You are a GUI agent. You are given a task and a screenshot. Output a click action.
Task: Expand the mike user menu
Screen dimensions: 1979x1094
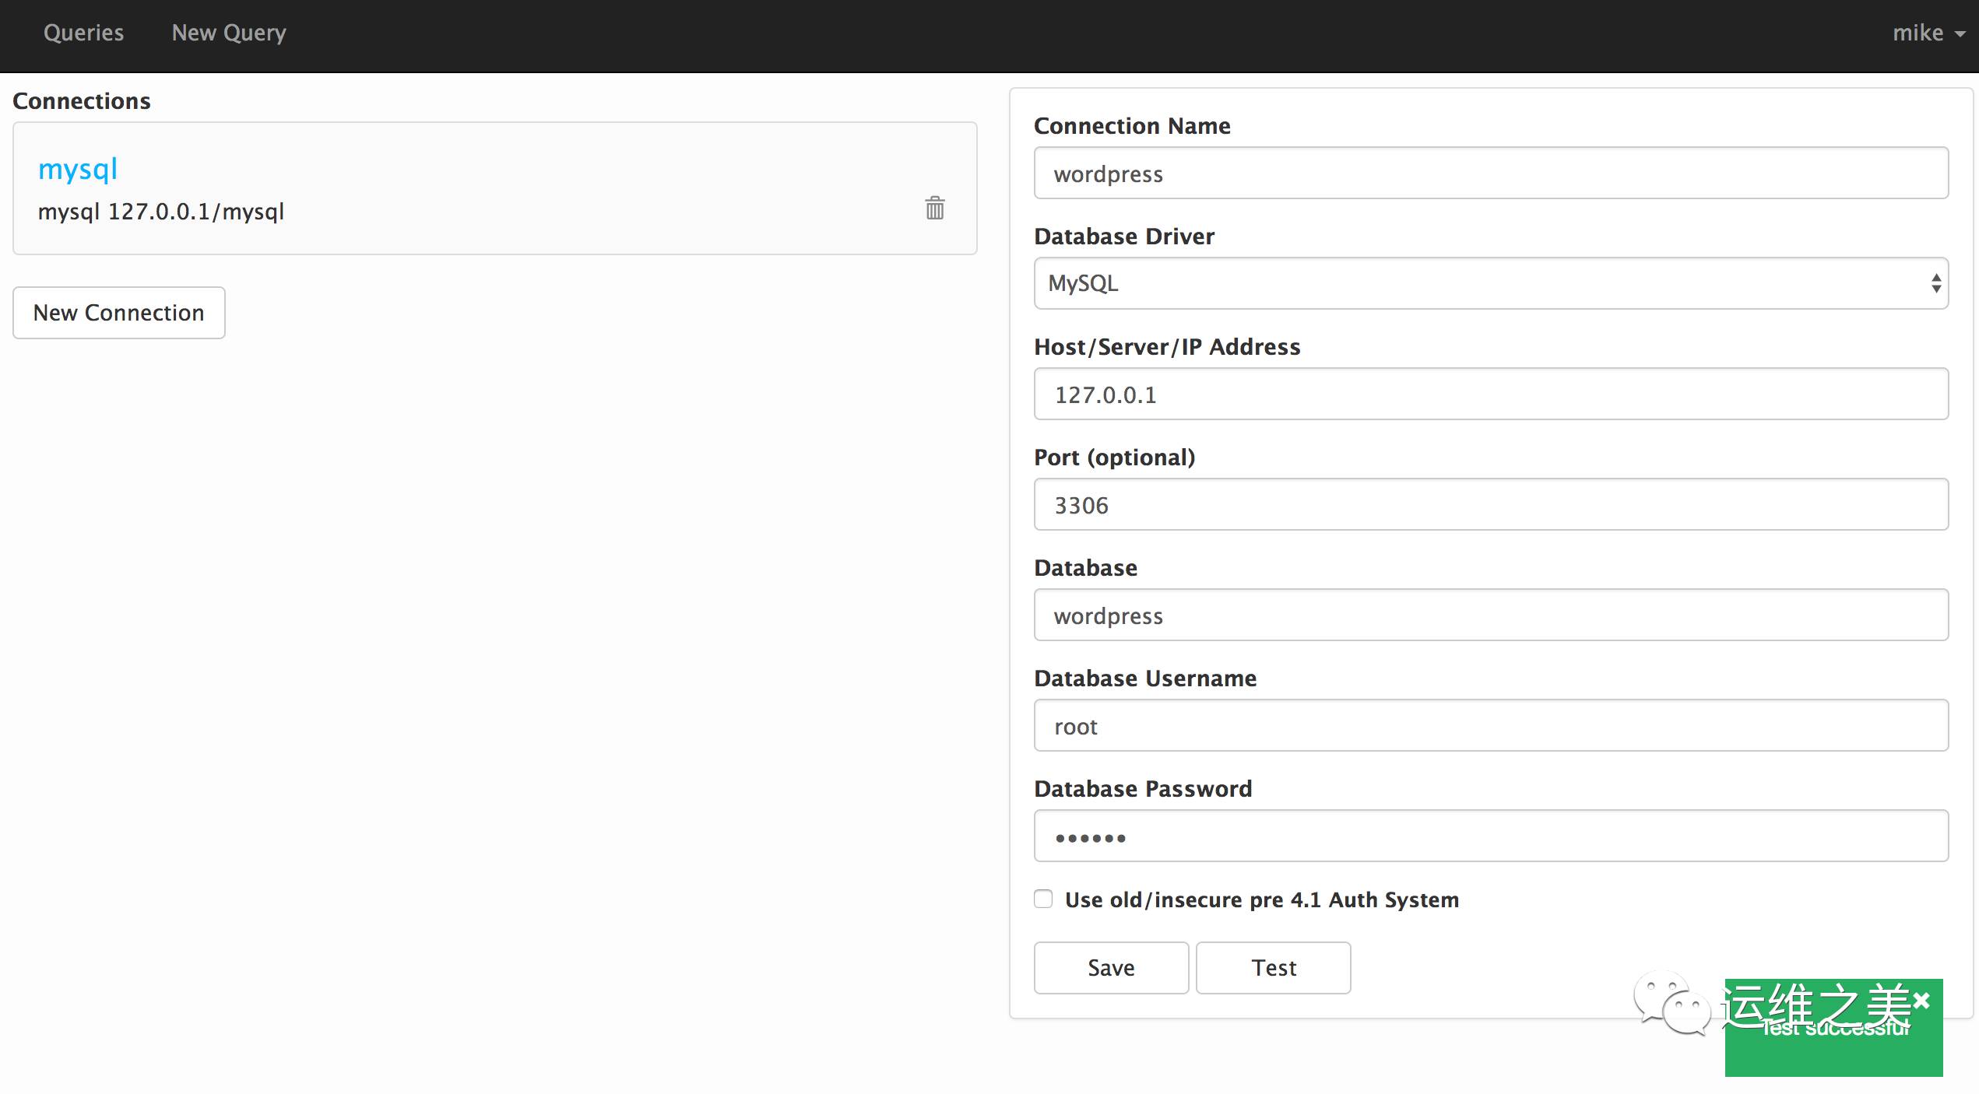(x=1928, y=33)
